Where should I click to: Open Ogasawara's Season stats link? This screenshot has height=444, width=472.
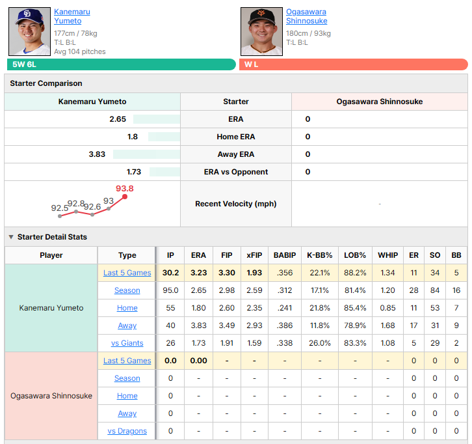pos(127,378)
